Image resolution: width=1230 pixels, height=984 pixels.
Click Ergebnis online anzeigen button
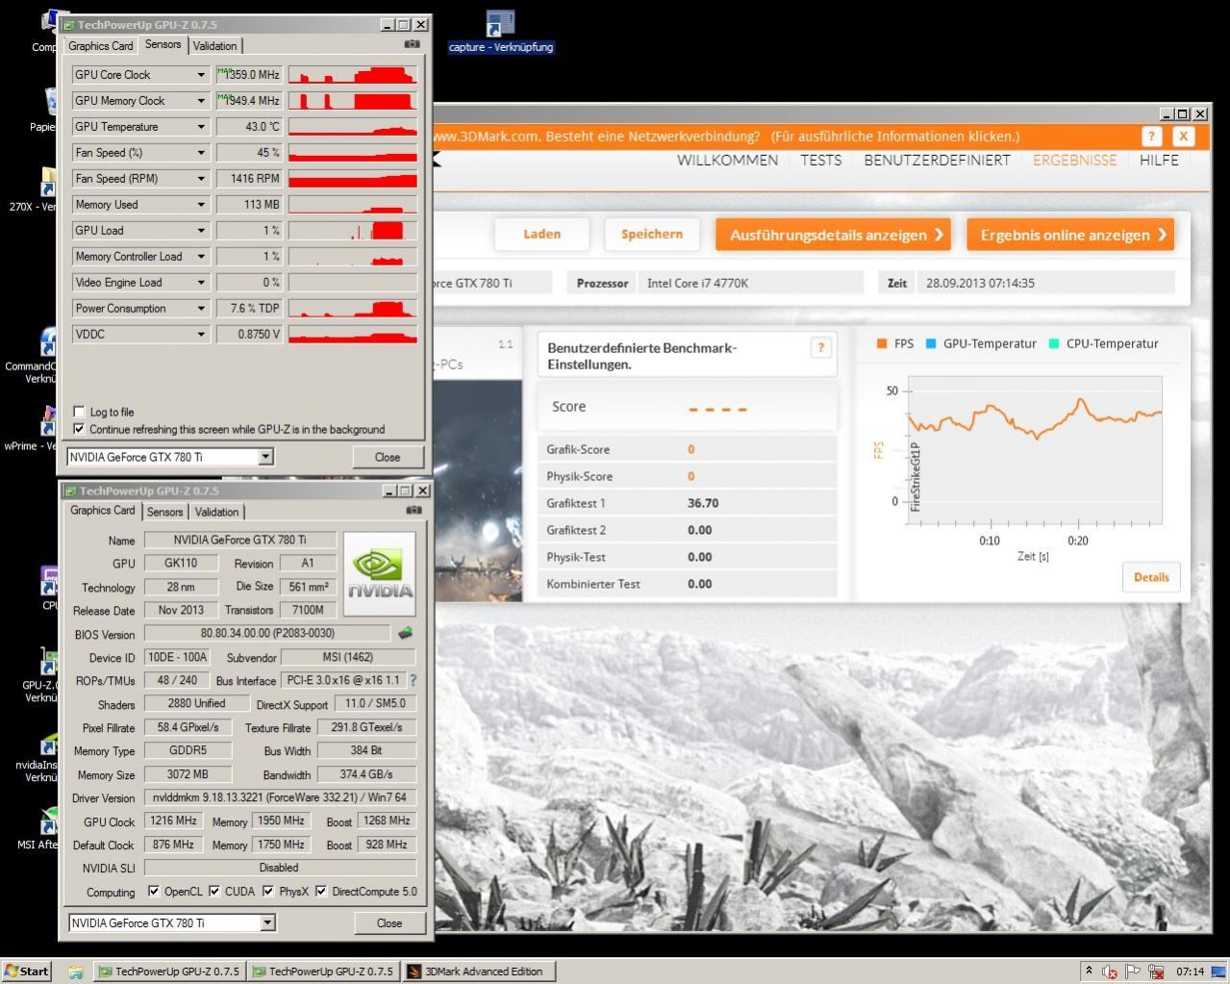pos(1070,235)
